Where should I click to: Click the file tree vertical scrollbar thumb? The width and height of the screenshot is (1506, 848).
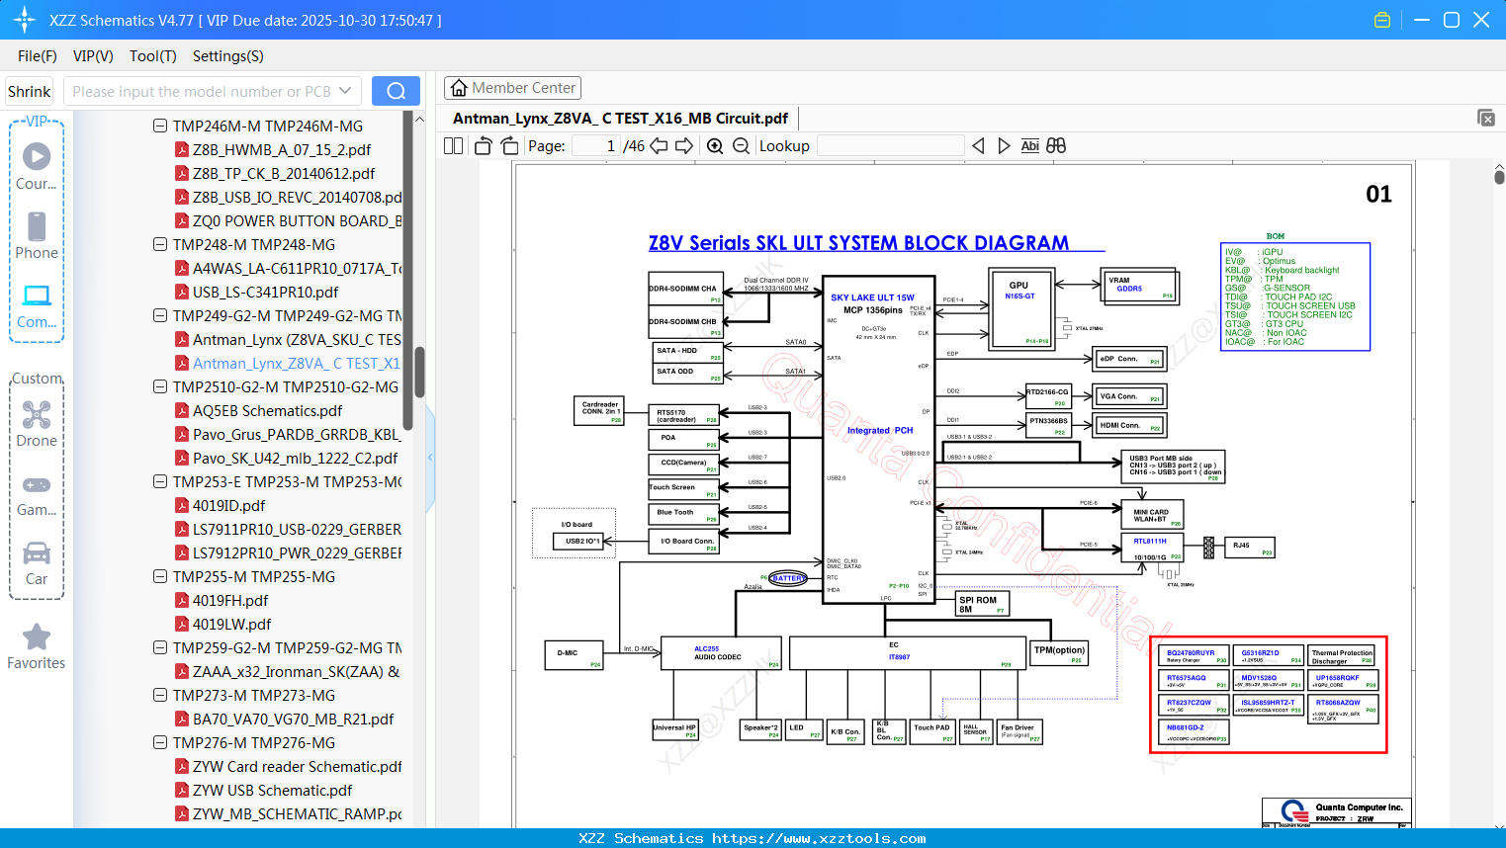pyautogui.click(x=419, y=372)
